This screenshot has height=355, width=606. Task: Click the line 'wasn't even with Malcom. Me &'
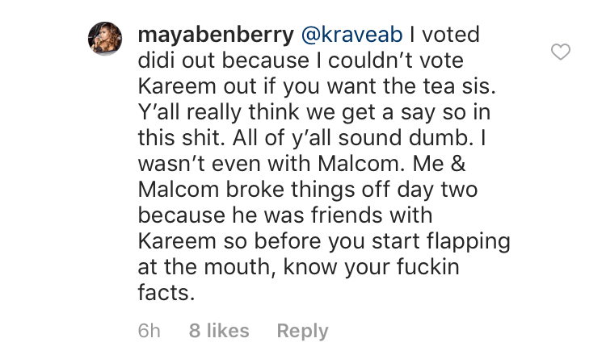(x=302, y=164)
